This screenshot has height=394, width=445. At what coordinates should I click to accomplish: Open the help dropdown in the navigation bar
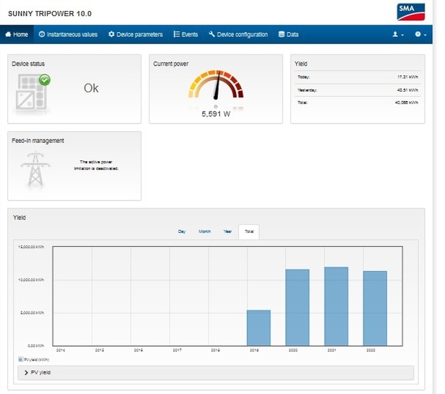[x=420, y=34]
